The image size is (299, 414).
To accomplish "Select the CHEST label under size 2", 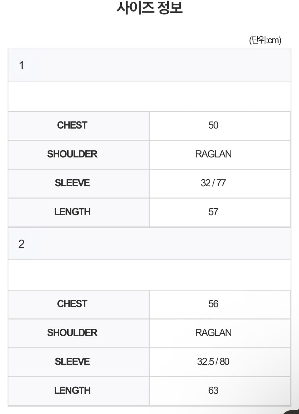I will coord(72,304).
